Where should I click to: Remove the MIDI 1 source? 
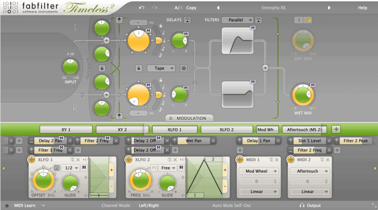[x=277, y=160]
